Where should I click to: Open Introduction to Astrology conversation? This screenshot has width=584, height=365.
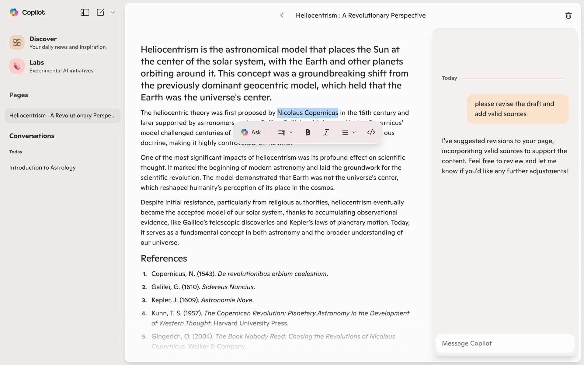[x=43, y=168]
